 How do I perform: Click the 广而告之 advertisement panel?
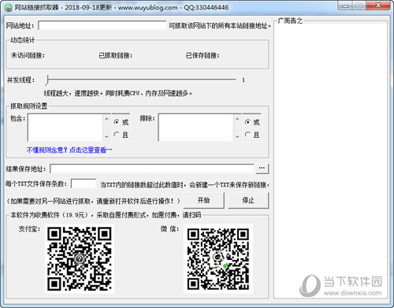[331, 160]
